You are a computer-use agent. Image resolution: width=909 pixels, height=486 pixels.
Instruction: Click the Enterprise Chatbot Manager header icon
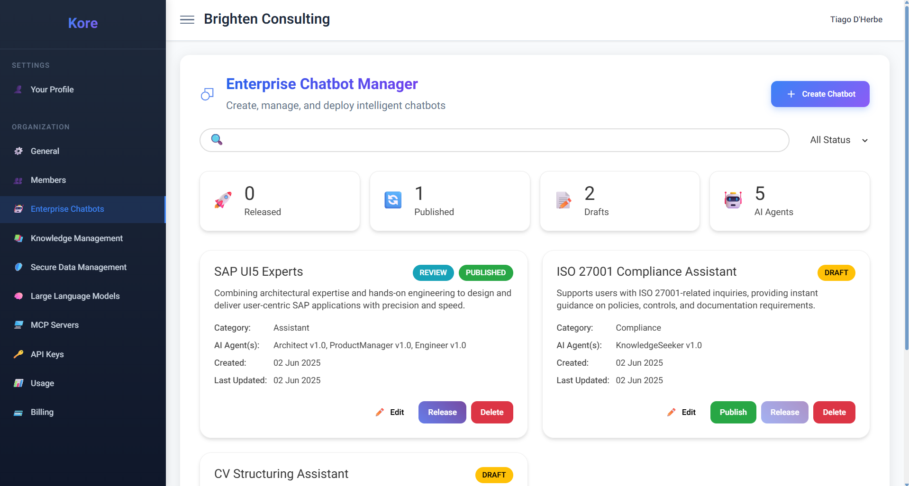(207, 94)
